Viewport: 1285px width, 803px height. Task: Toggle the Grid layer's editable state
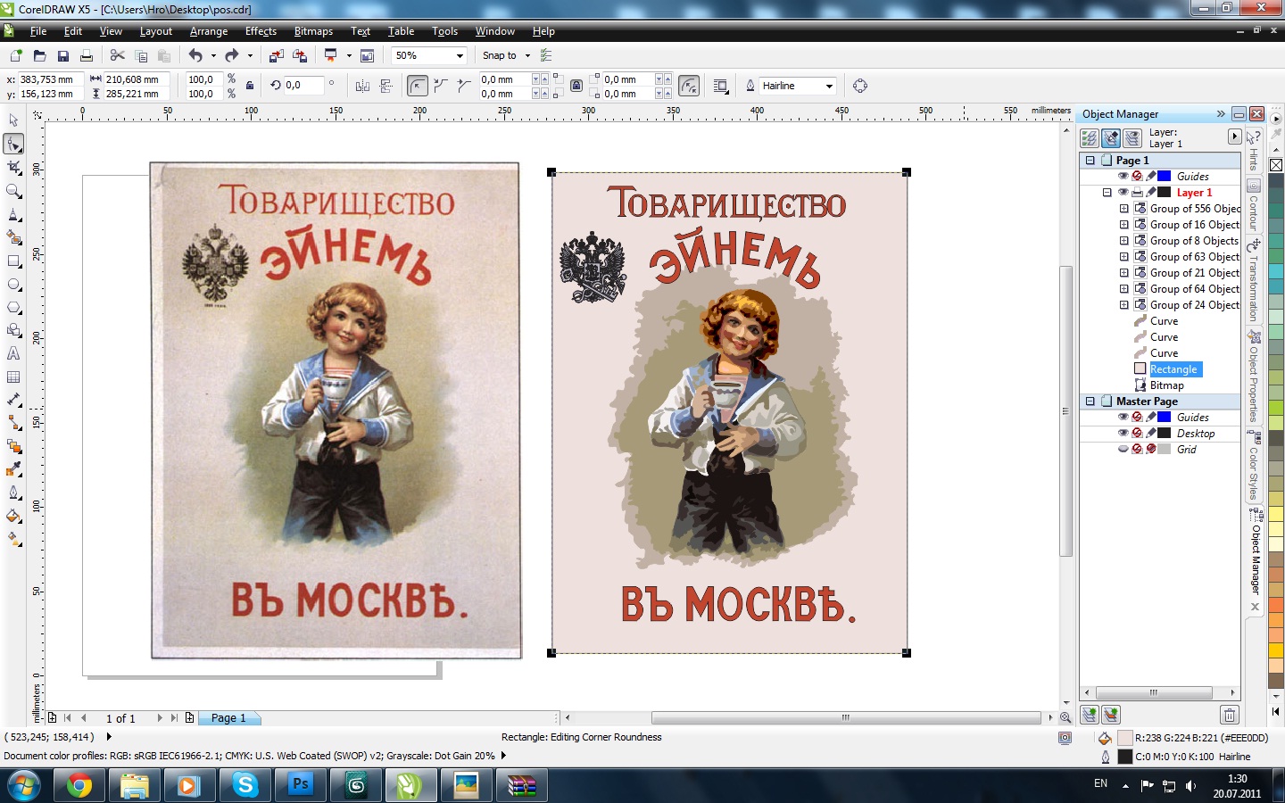point(1151,449)
